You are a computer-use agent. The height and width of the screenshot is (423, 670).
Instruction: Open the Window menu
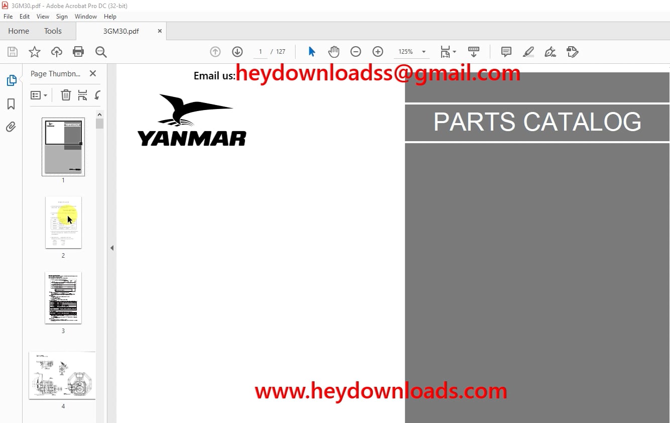click(86, 17)
